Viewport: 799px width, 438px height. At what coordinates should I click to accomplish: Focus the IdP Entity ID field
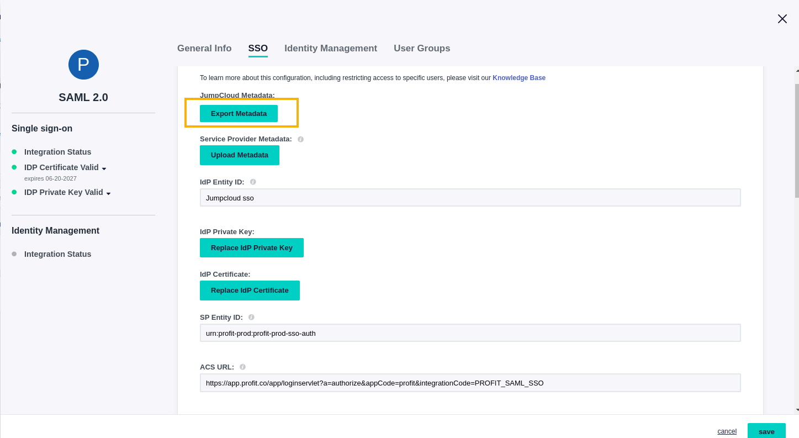(x=470, y=198)
